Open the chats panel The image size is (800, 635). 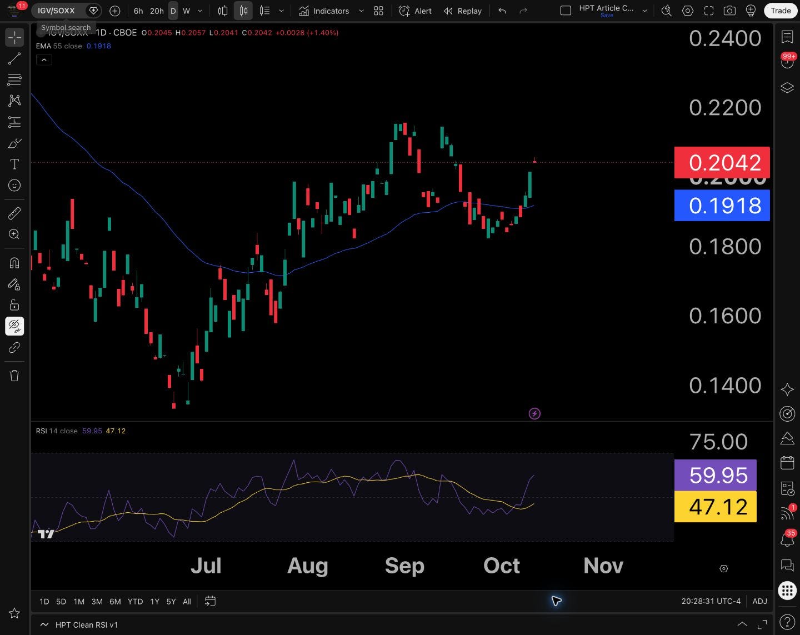coord(787,565)
